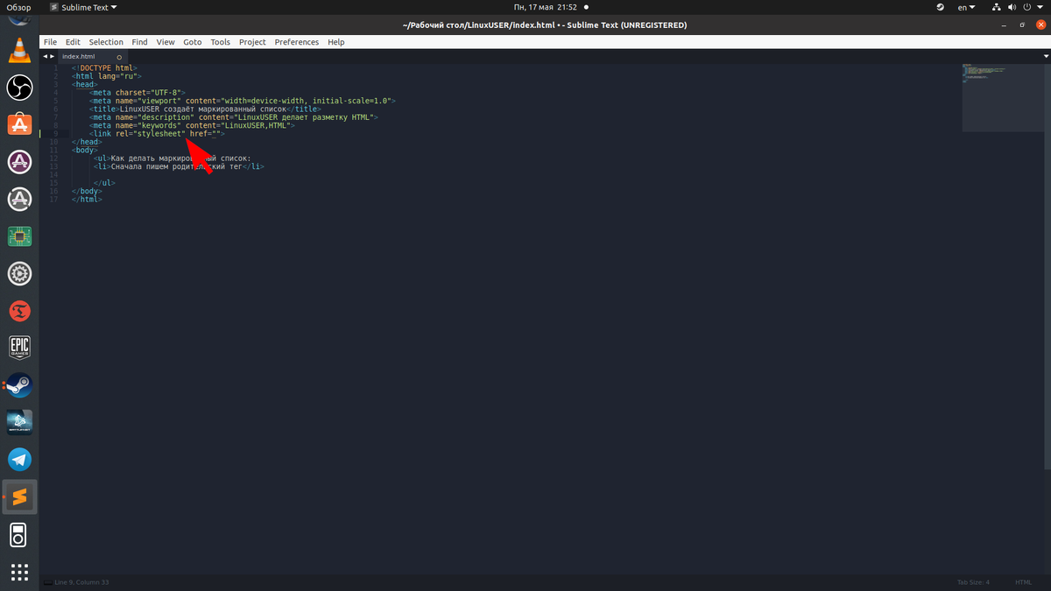
Task: Open the orange Ubuntu Software dock icon
Action: (x=19, y=124)
